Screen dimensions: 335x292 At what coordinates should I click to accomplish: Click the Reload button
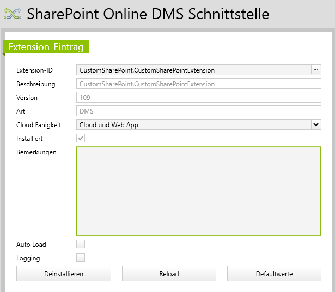pyautogui.click(x=169, y=273)
